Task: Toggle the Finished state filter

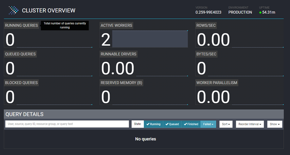Action: click(191, 124)
